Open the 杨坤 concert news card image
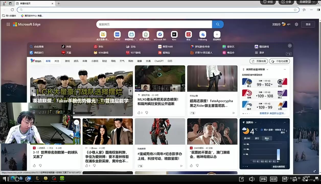 [x=212, y=131]
